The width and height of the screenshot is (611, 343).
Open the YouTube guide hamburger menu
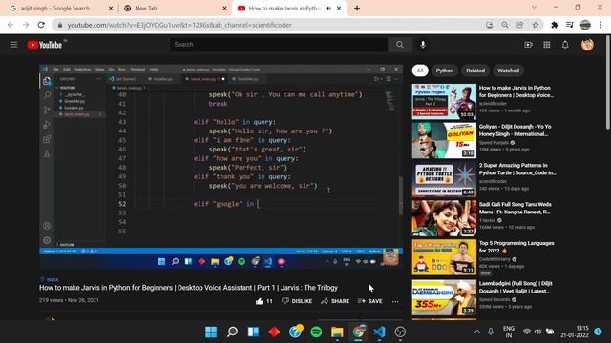13,45
